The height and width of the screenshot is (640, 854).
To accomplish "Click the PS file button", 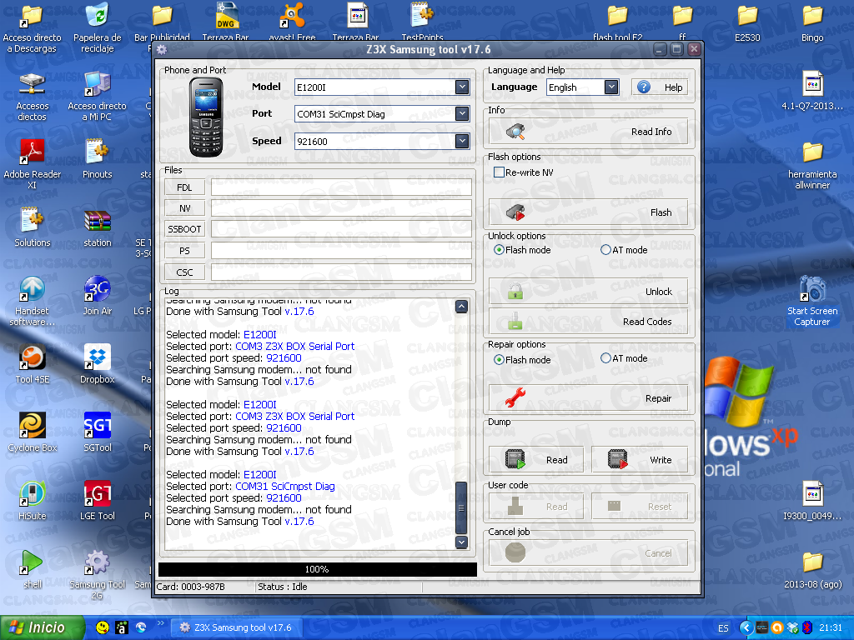I will click(184, 251).
